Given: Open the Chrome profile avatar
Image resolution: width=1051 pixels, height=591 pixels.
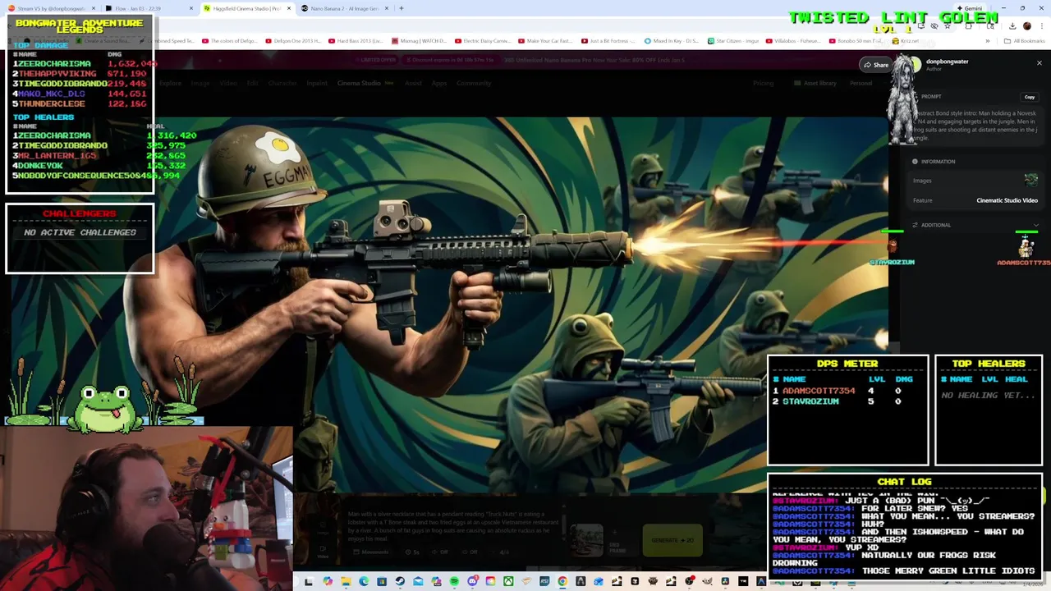Looking at the screenshot, I should 1027,26.
